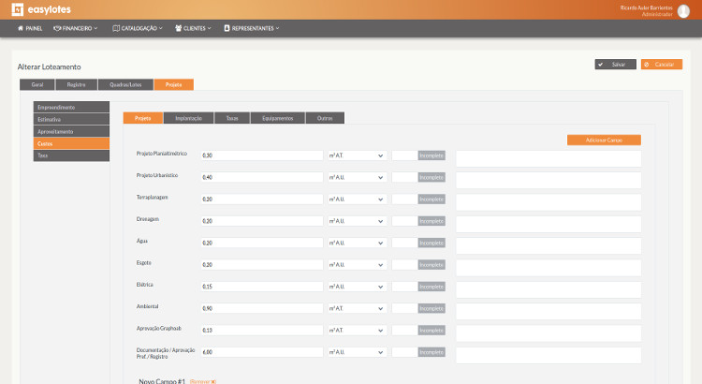
Task: Click the Alterar Loteamento heading
Action: tap(50, 66)
